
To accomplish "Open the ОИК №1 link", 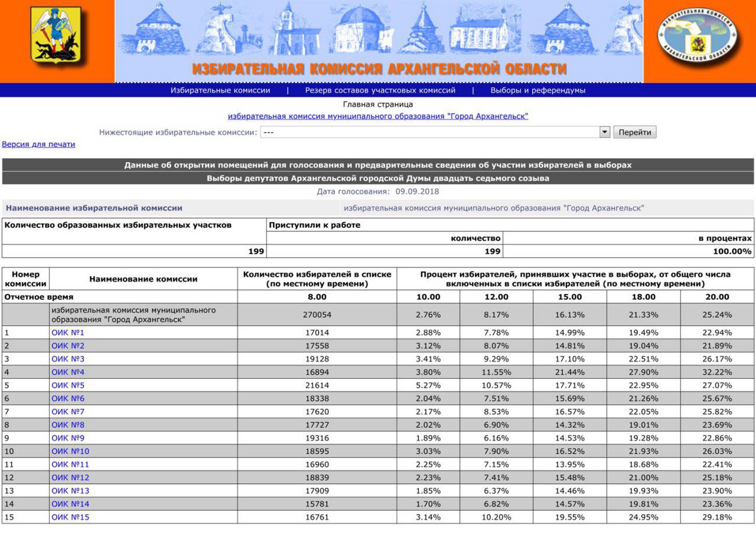I will coord(68,332).
